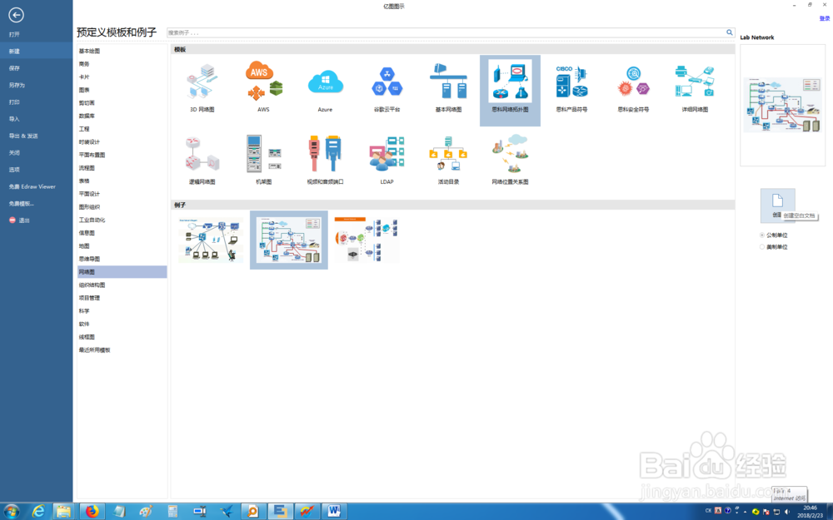Launch Internet Explorer from taskbar
Screen dimensions: 833x520
(x=38, y=512)
